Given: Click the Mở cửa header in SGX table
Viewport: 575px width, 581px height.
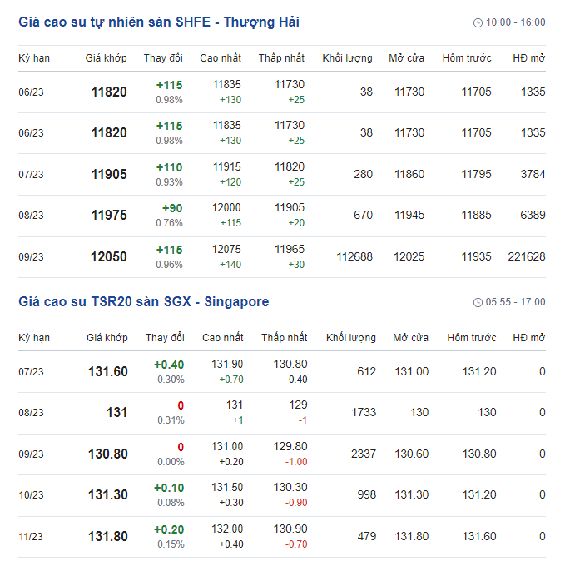Looking at the screenshot, I should (x=410, y=338).
